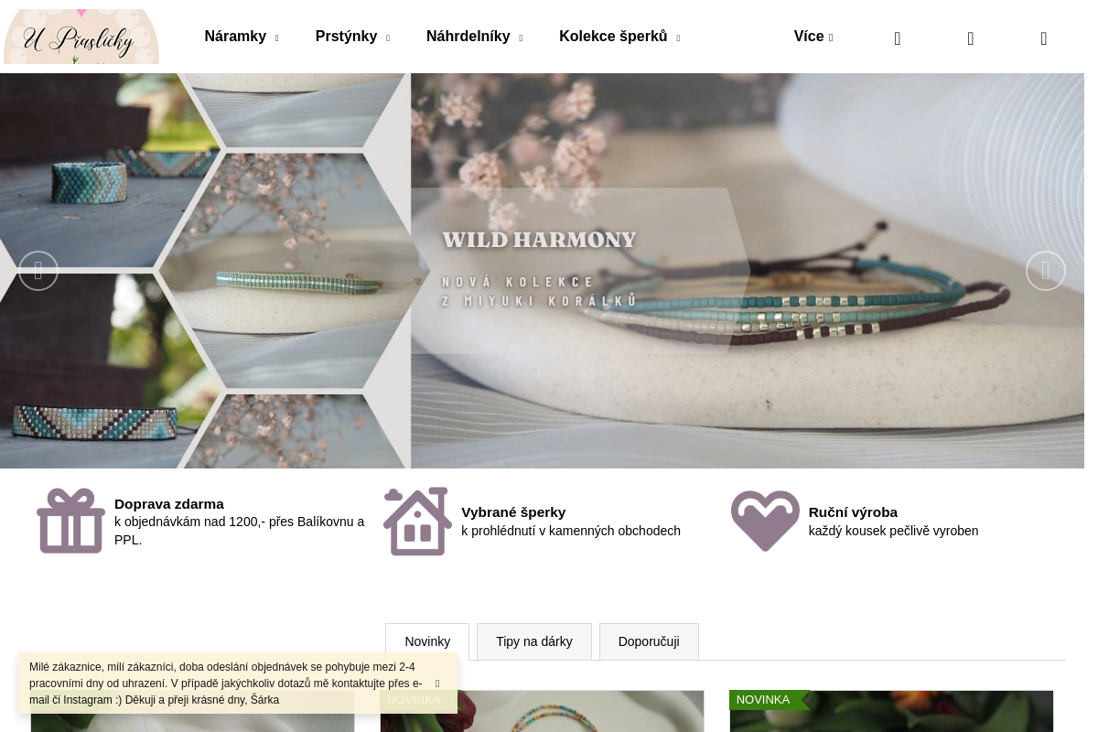Switch to the Tipy na dárky tab
The width and height of the screenshot is (1098, 732).
coord(534,641)
